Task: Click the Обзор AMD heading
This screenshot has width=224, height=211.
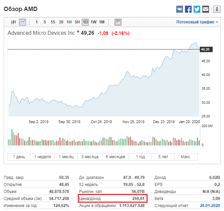Action: click(x=21, y=9)
